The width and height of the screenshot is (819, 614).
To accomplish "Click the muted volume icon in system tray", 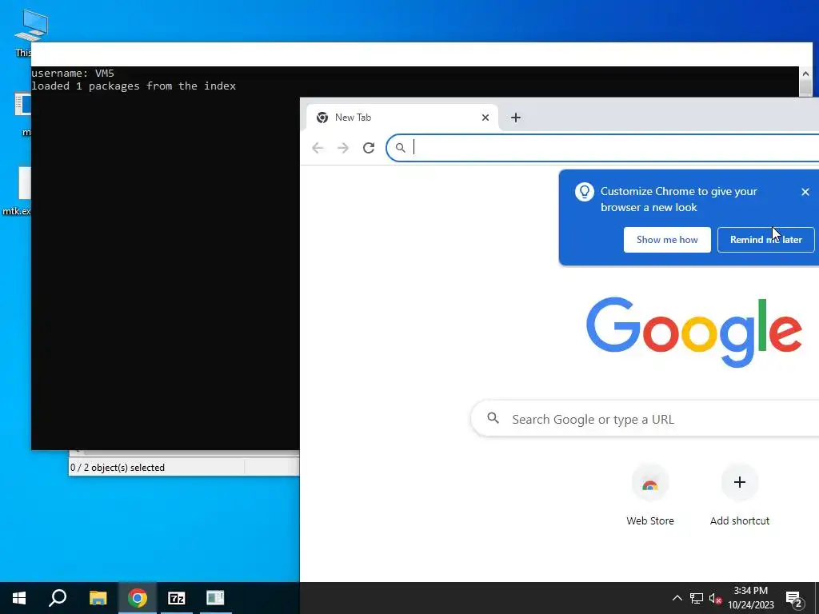I will click(715, 598).
